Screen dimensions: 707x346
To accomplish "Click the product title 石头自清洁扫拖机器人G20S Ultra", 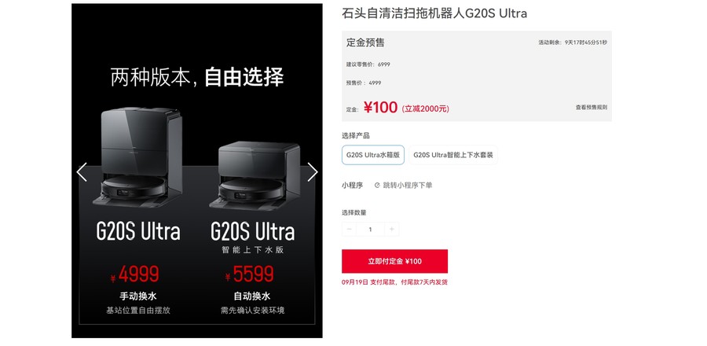I will [434, 13].
